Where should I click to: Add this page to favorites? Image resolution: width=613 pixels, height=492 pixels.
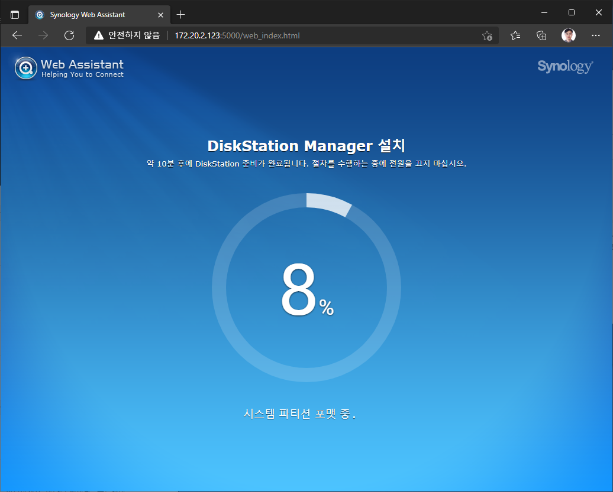[x=487, y=35]
